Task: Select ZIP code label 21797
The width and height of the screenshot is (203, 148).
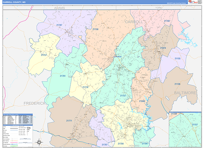Action: [x=105, y=145]
